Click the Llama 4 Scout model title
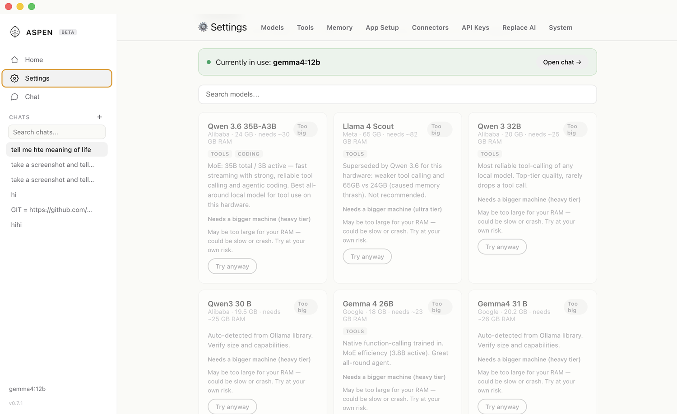This screenshot has width=677, height=414. click(x=368, y=126)
